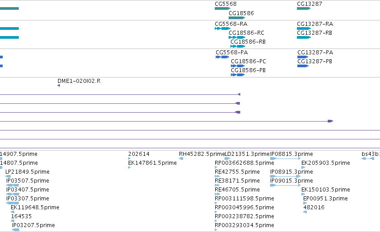
Task: Click the CG18586 gene label
Action: coord(241,13)
